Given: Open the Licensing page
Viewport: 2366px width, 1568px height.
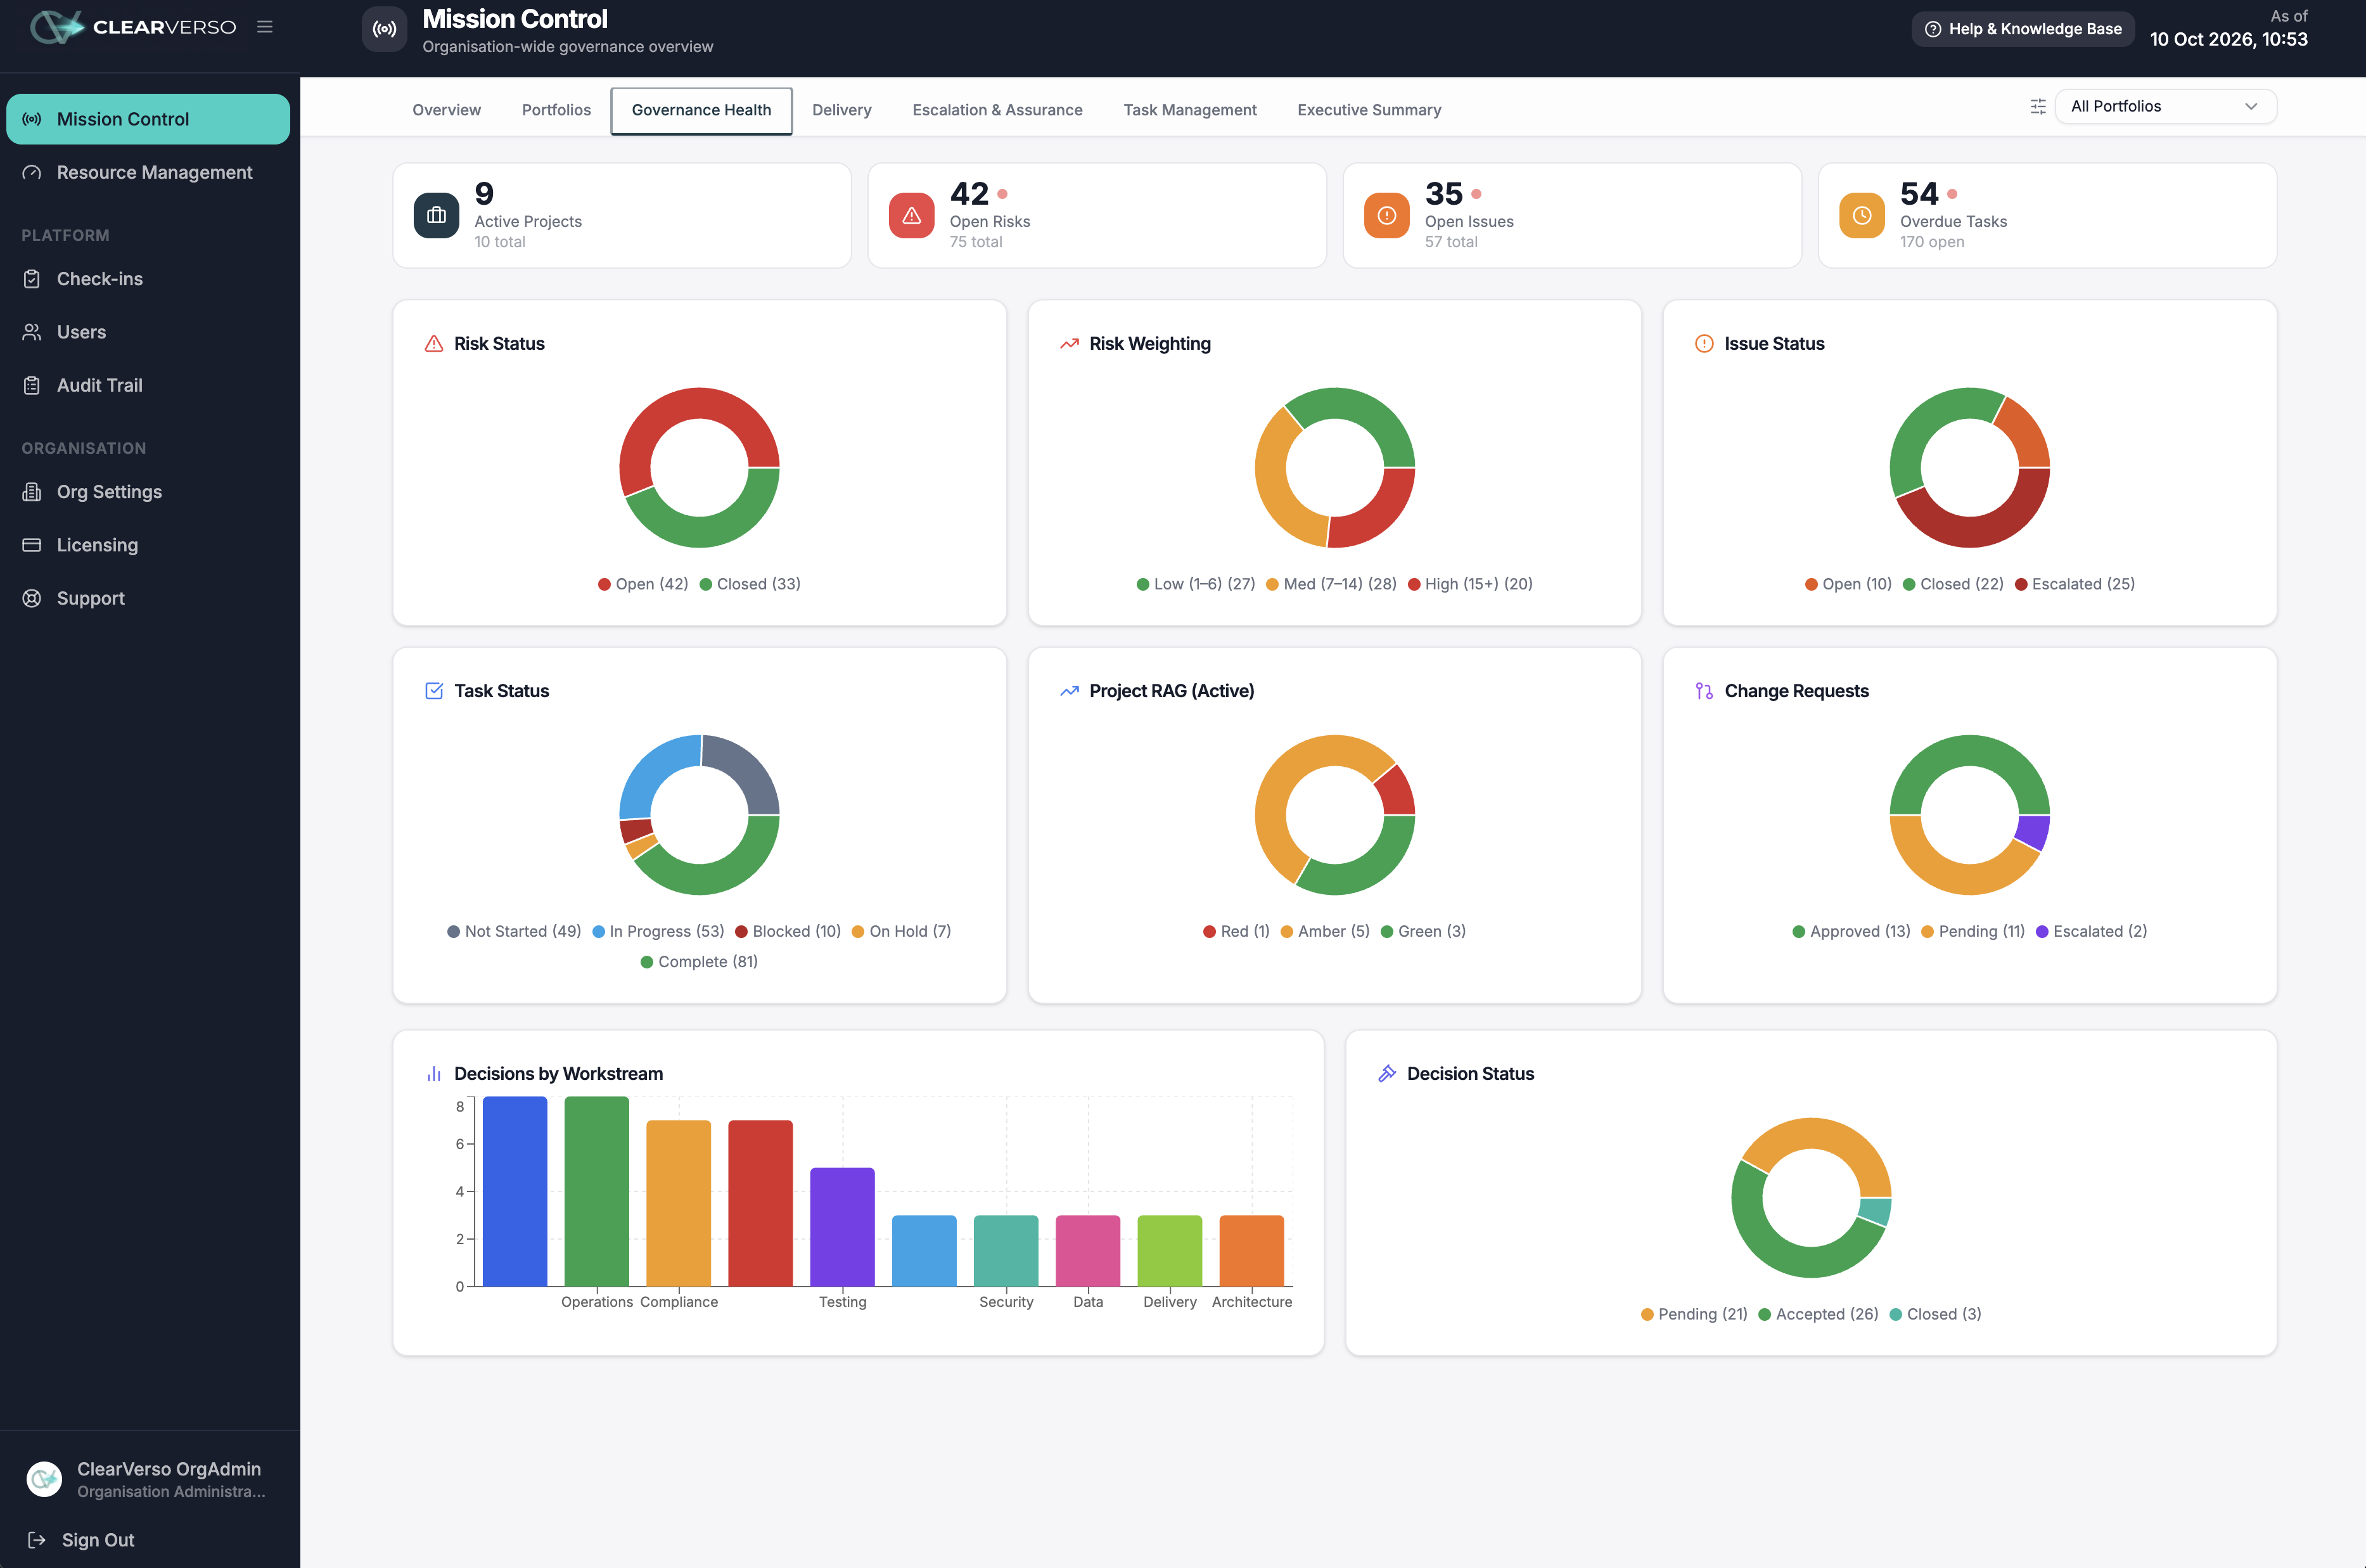Looking at the screenshot, I should coord(148,545).
